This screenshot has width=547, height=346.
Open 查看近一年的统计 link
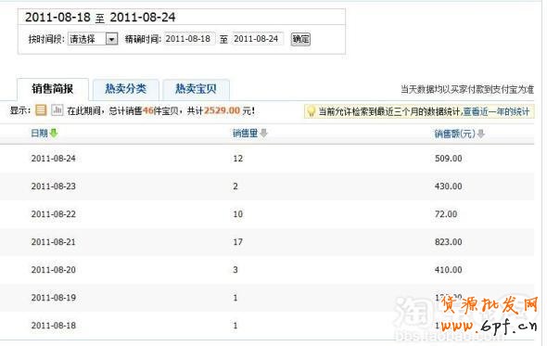[x=496, y=111]
